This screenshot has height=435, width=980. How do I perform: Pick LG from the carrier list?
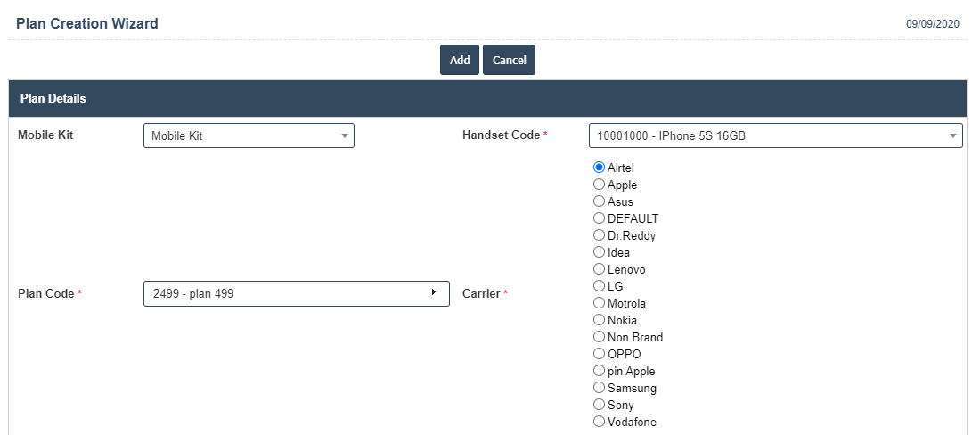click(600, 286)
